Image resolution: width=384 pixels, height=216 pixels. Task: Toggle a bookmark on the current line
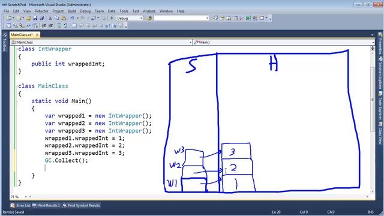[74, 25]
